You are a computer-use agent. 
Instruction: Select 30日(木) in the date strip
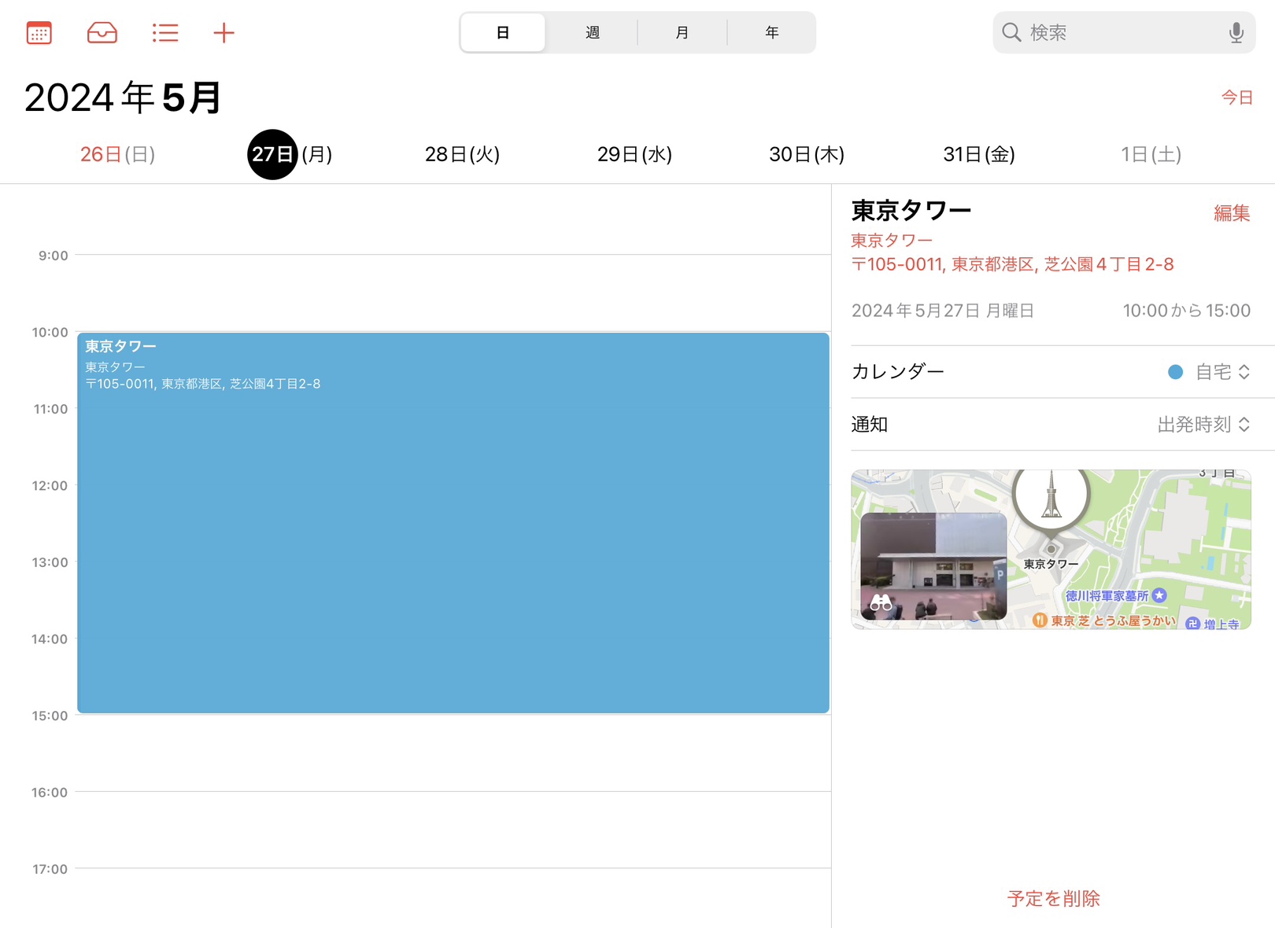[807, 154]
